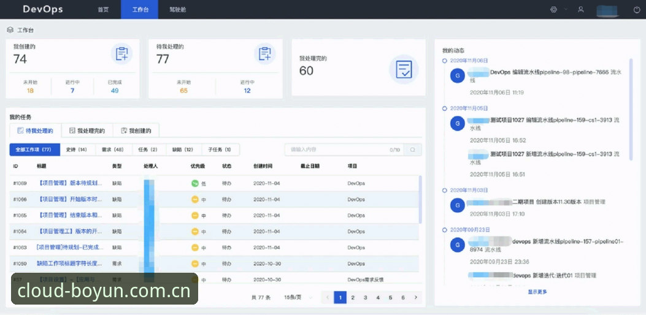Viewport: 646px width, 315px height.
Task: Click 已完成 count 49
Action: [115, 91]
